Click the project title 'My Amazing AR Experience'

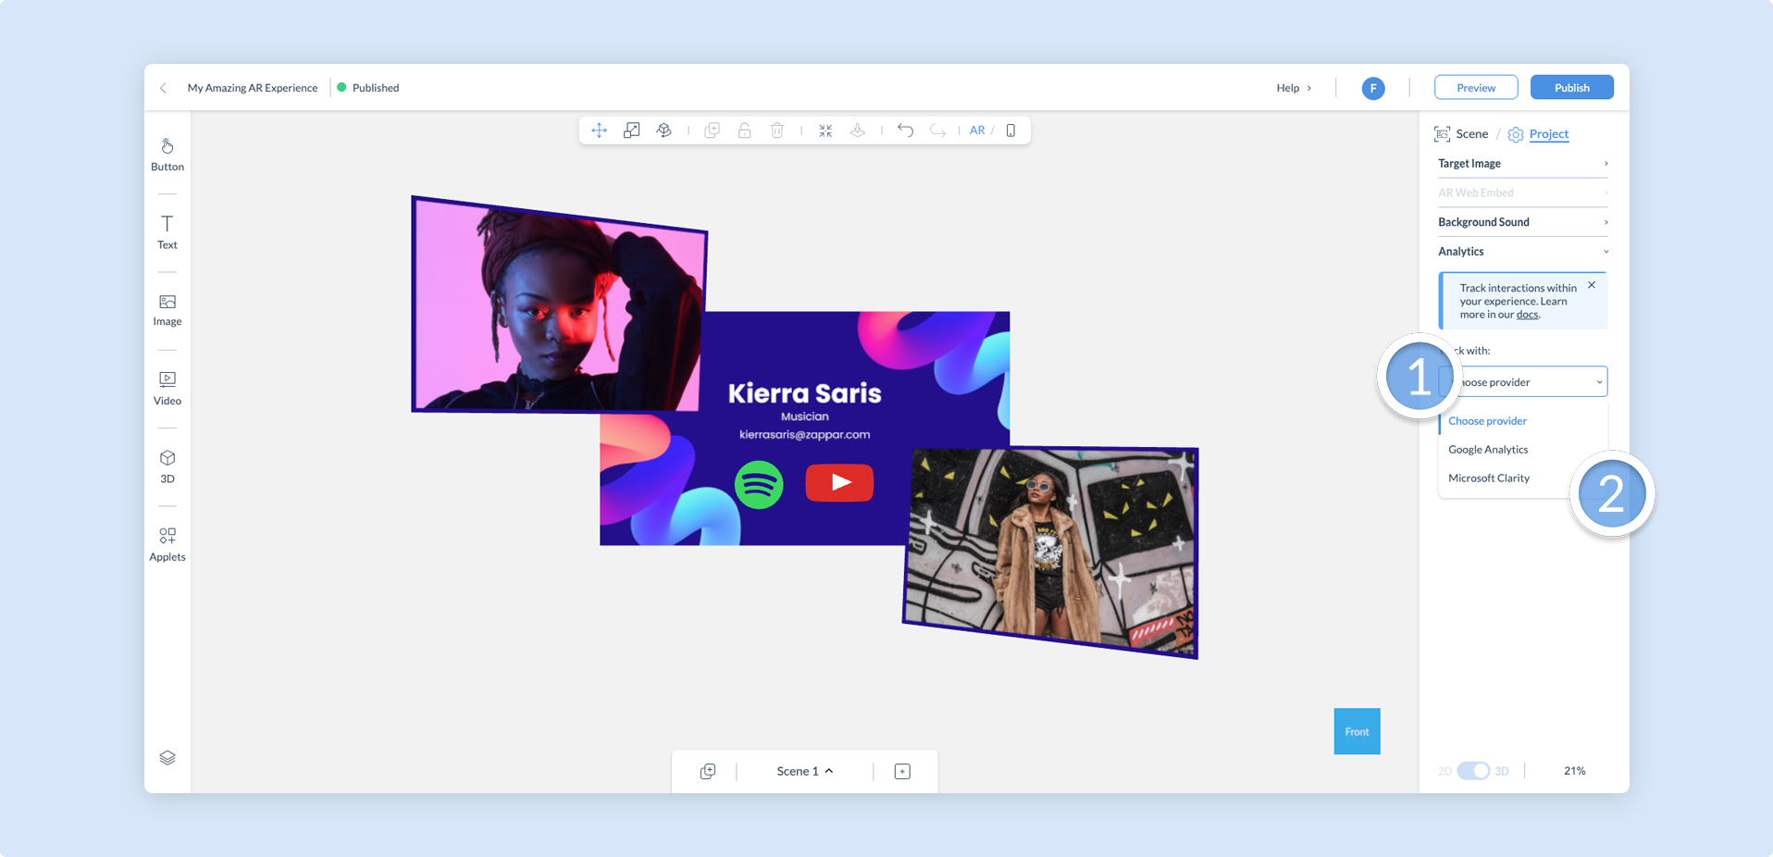click(253, 88)
